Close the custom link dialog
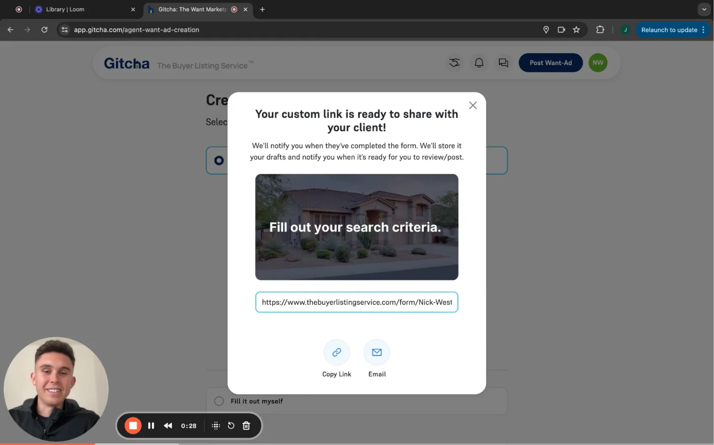This screenshot has width=714, height=445. coord(473,105)
